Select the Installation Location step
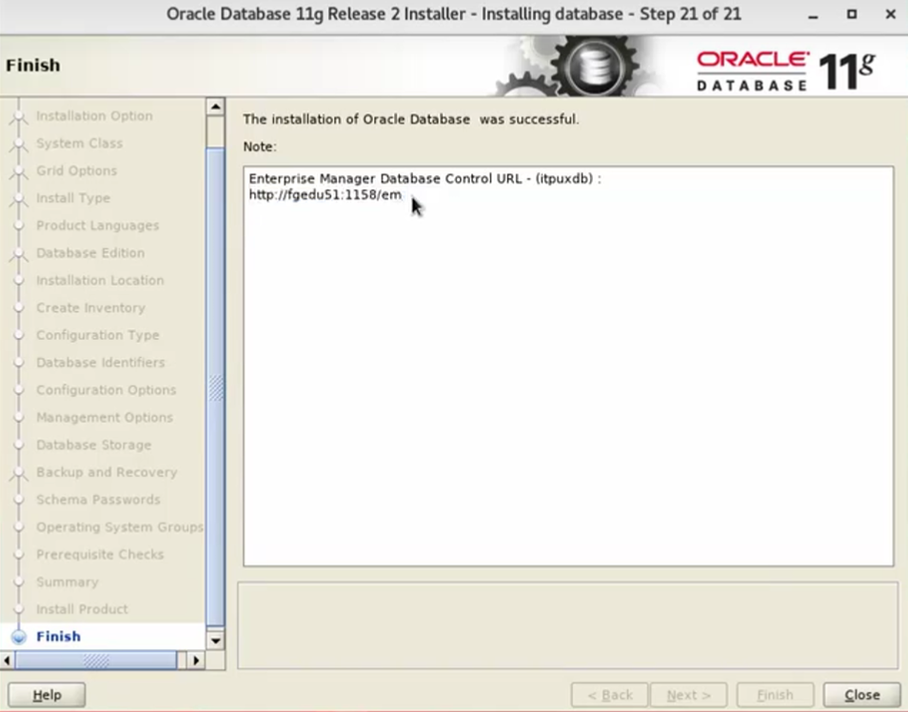Image resolution: width=908 pixels, height=712 pixels. click(100, 281)
